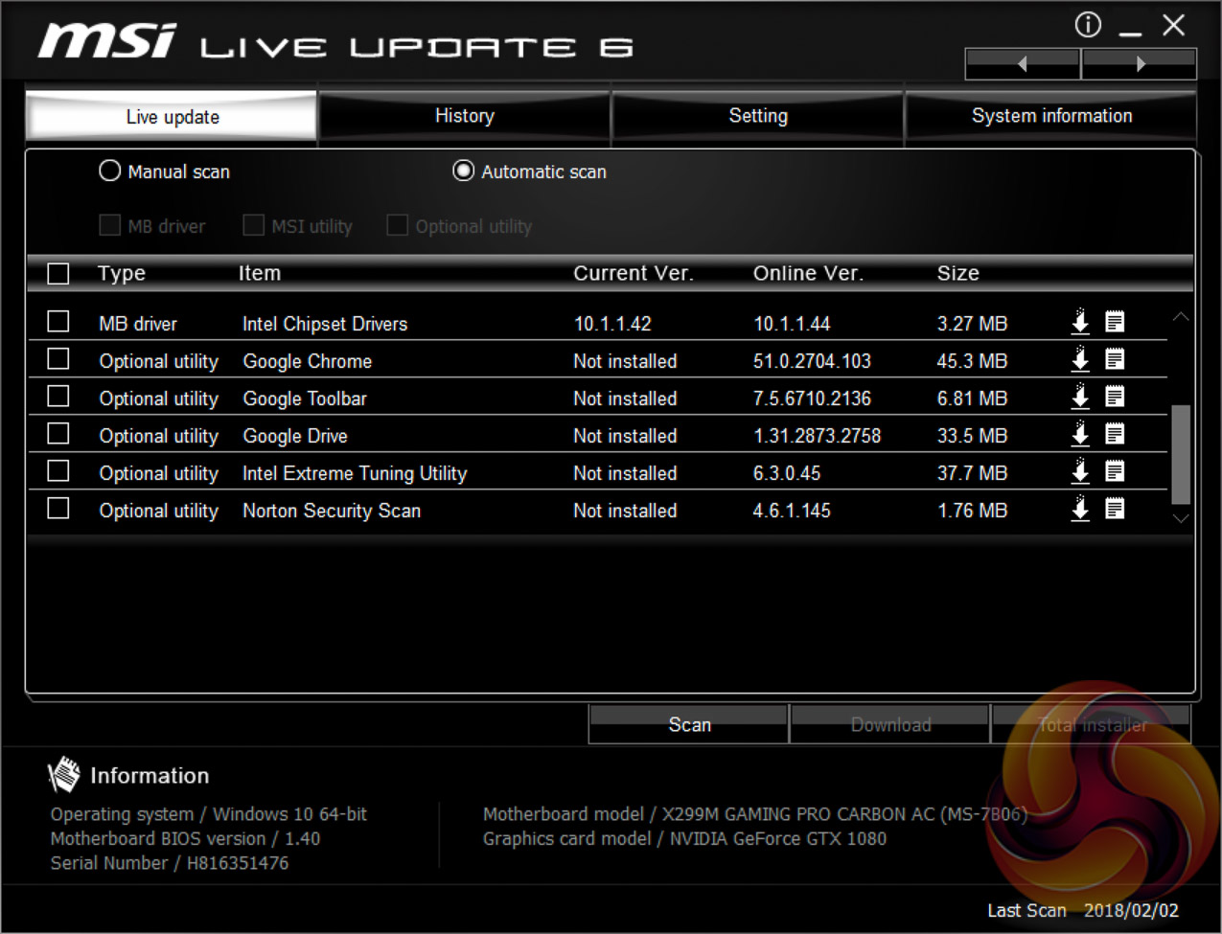Check the Google Chrome row checkbox
This screenshot has width=1222, height=934.
(x=58, y=358)
